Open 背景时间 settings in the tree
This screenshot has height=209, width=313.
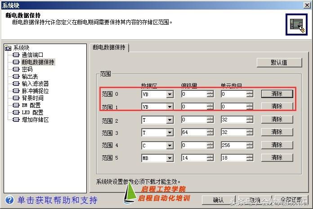pyautogui.click(x=32, y=98)
